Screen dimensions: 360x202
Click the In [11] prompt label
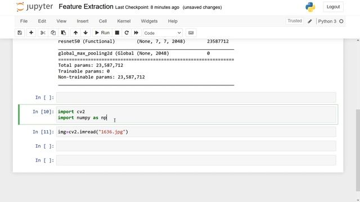pyautogui.click(x=43, y=132)
